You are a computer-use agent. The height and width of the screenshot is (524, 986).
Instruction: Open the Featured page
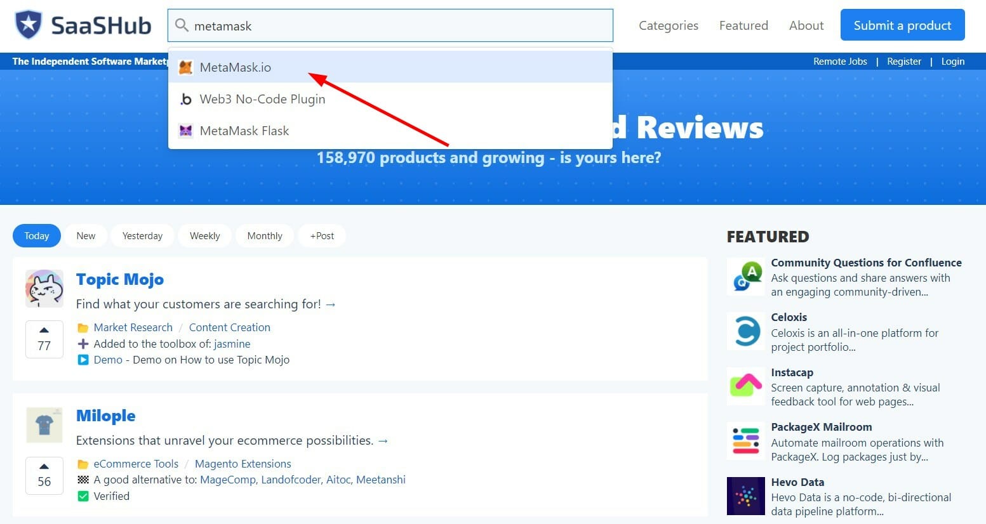743,25
